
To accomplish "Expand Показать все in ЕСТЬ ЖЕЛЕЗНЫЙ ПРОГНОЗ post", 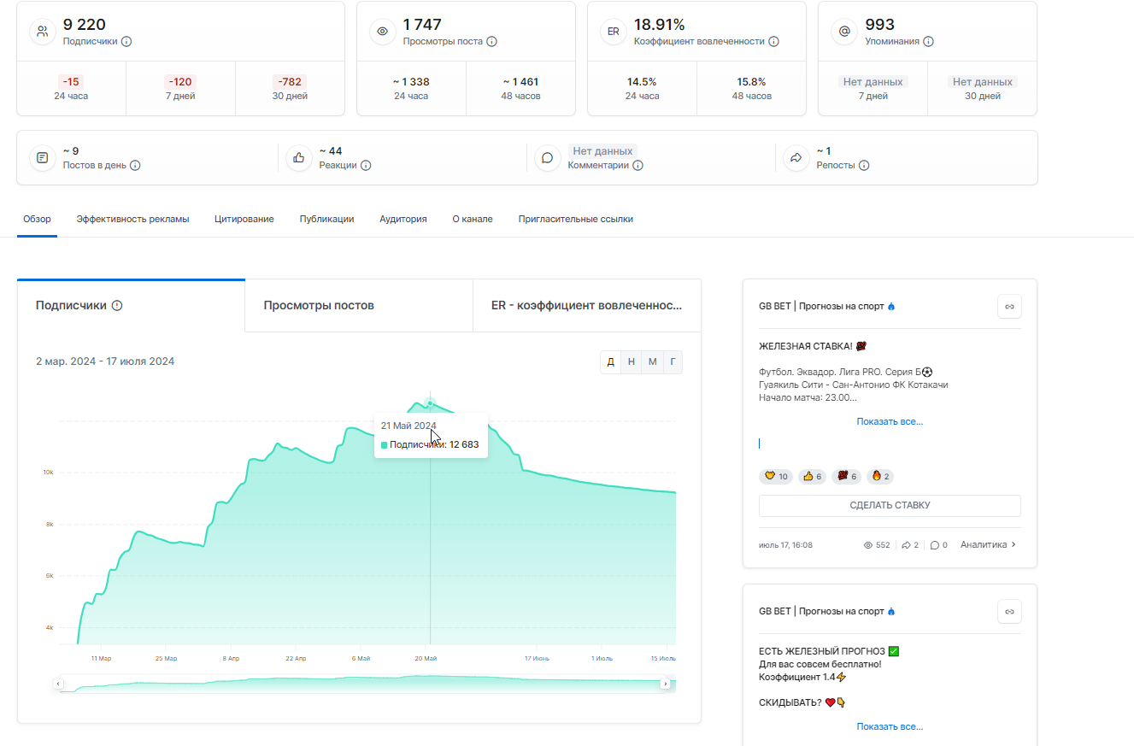I will point(890,726).
